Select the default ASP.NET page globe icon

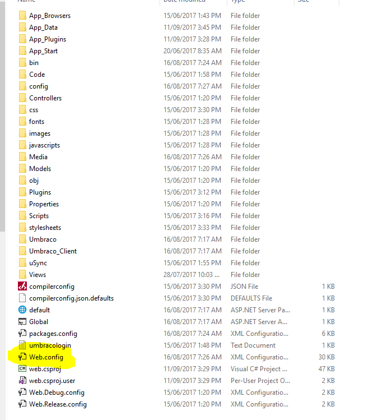tap(22, 310)
